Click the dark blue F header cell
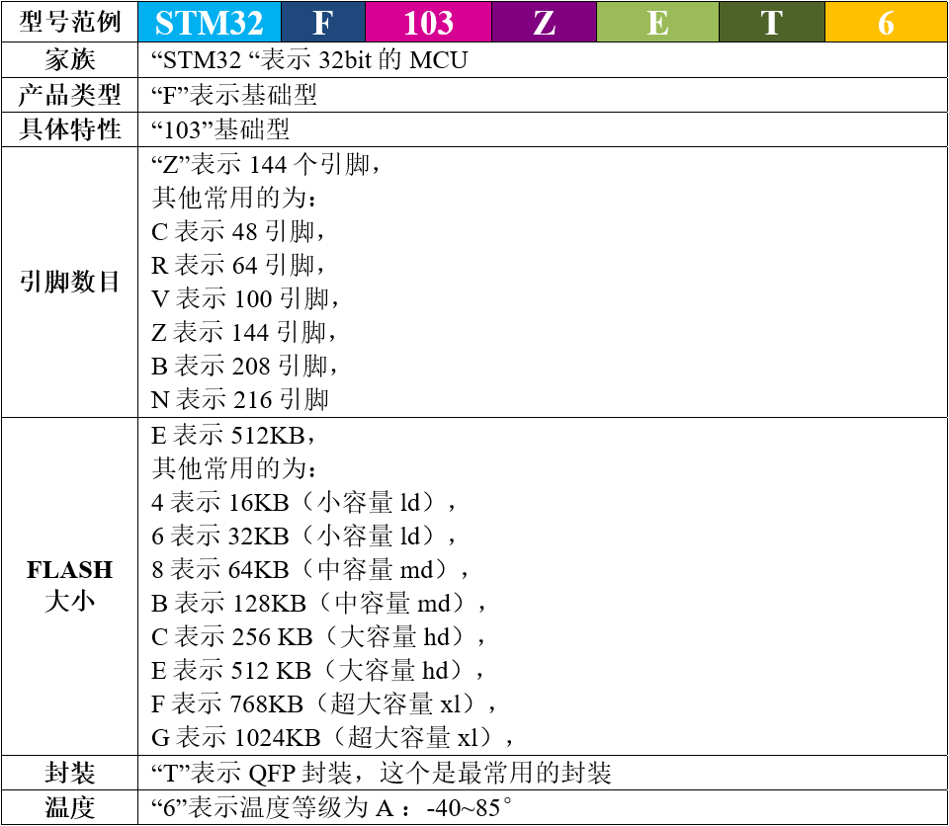This screenshot has width=949, height=826. [x=322, y=22]
